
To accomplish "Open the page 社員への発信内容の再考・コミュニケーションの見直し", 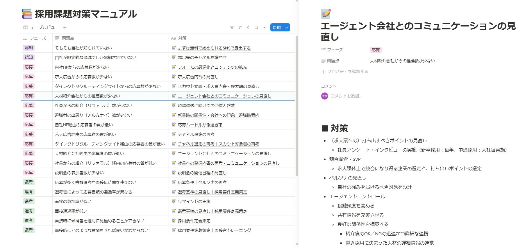I will point(229,163).
